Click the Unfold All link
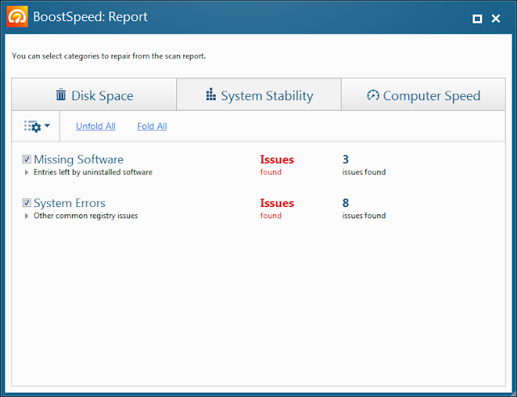The image size is (517, 397). (95, 126)
